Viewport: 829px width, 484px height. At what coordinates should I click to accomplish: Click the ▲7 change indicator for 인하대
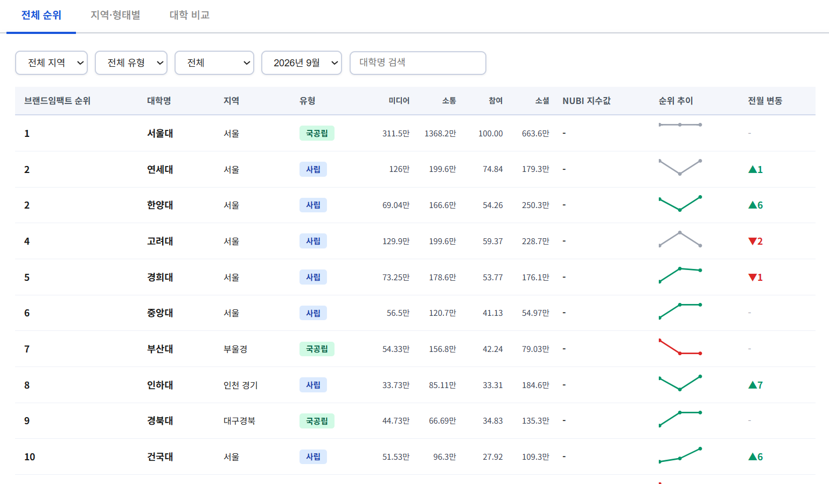tap(756, 385)
